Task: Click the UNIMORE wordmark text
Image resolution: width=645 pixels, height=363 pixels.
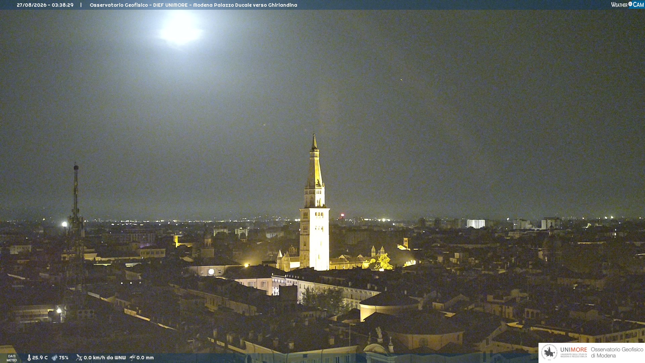Action: 574,350
